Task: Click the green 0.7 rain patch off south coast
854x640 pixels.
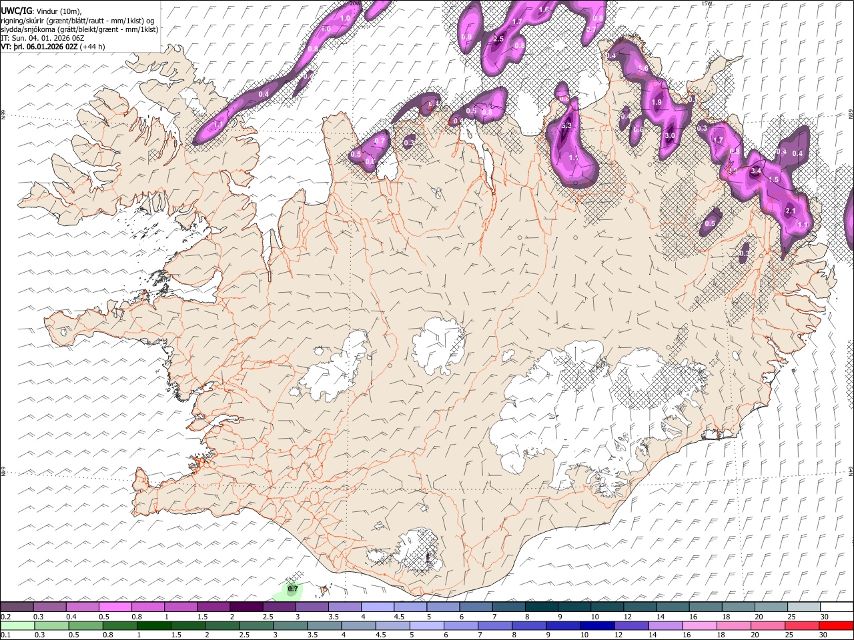Action: (290, 591)
